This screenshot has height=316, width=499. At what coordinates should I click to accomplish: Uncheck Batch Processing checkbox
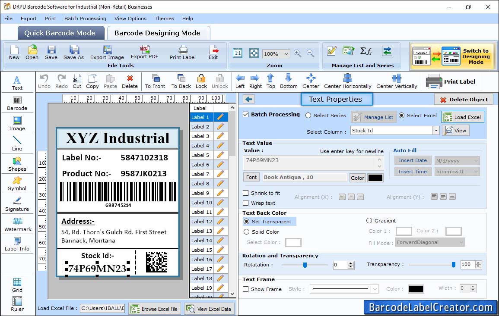[246, 114]
